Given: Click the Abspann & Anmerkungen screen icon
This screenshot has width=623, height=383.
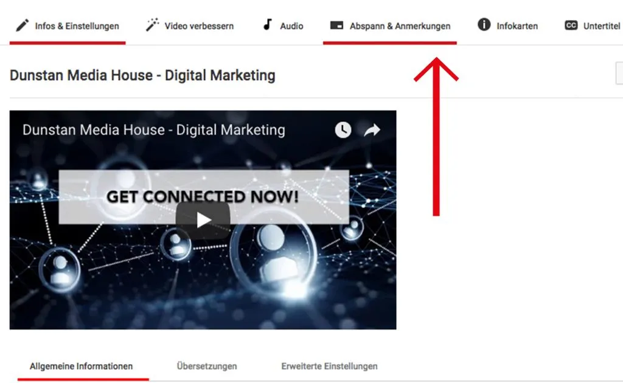Looking at the screenshot, I should (x=336, y=26).
